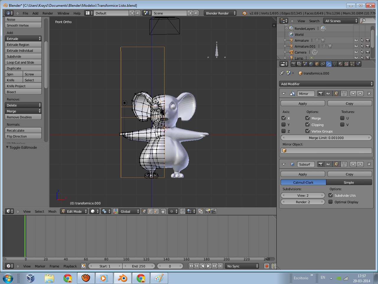This screenshot has width=378, height=284.
Task: Enable the Y axis checkbox of Mirror
Action: tap(284, 125)
